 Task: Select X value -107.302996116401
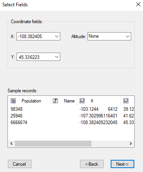98,116
